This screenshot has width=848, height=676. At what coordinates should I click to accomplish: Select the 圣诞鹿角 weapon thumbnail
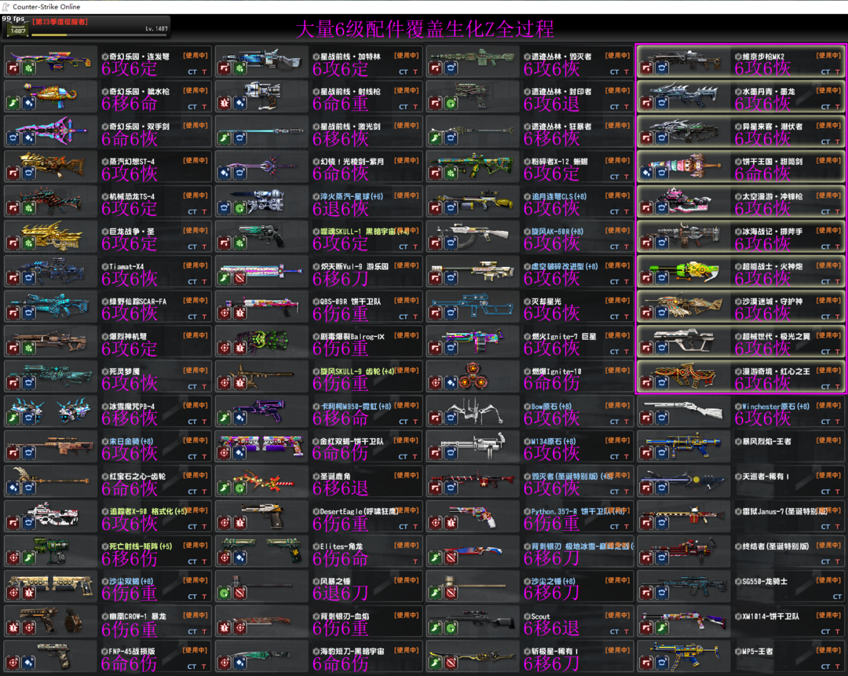click(x=261, y=481)
